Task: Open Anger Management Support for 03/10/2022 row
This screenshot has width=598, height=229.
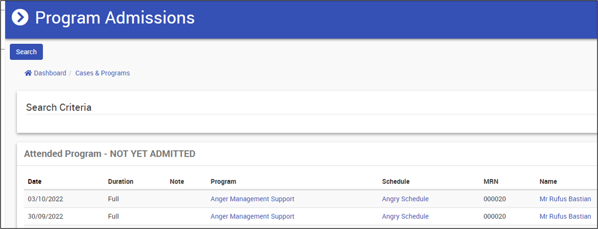Action: pyautogui.click(x=252, y=199)
